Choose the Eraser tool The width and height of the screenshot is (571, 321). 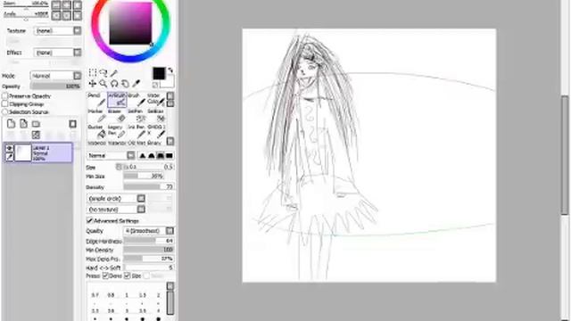click(117, 116)
